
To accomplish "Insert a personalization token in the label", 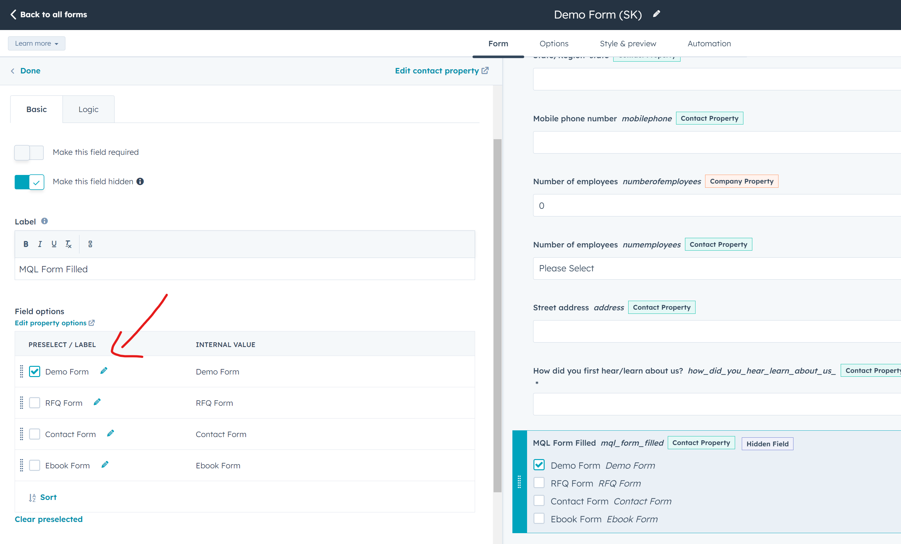I will point(90,244).
